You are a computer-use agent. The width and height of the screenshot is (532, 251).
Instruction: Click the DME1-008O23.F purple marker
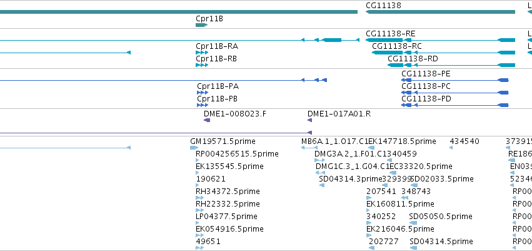(x=207, y=120)
